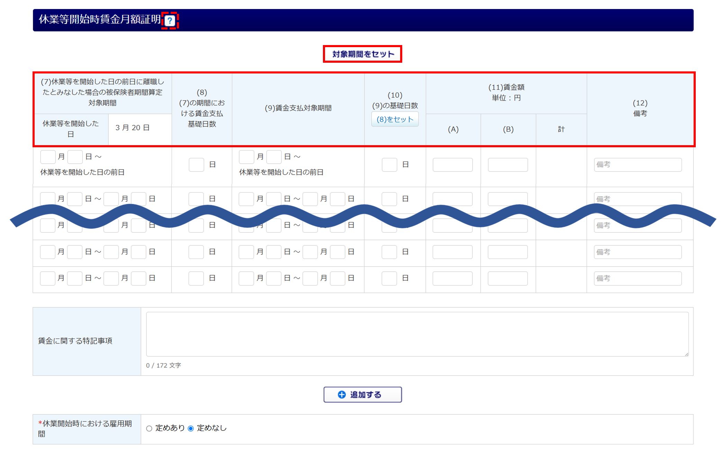Click the 追加する plus button

click(x=362, y=394)
